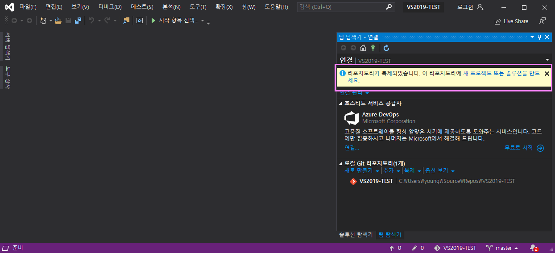Click the green Manage Connections plug icon

pyautogui.click(x=373, y=48)
